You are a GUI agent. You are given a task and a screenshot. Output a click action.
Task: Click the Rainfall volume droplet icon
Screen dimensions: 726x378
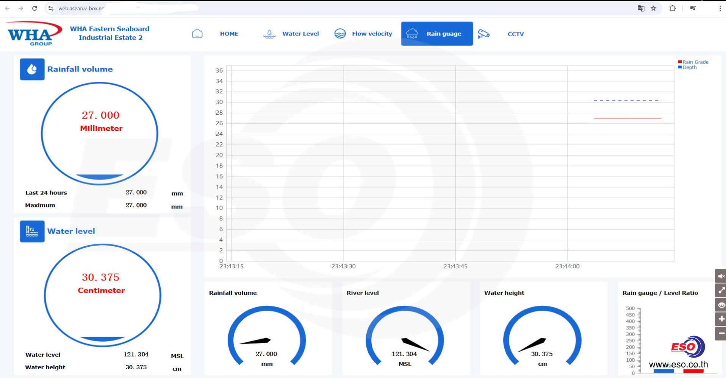click(32, 69)
